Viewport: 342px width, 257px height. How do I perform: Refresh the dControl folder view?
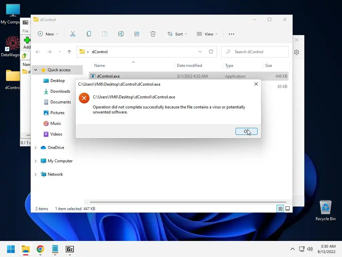pos(211,52)
